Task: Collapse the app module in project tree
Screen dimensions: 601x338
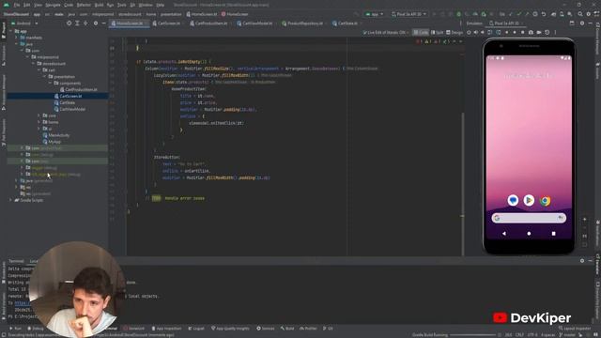Action: [x=10, y=31]
